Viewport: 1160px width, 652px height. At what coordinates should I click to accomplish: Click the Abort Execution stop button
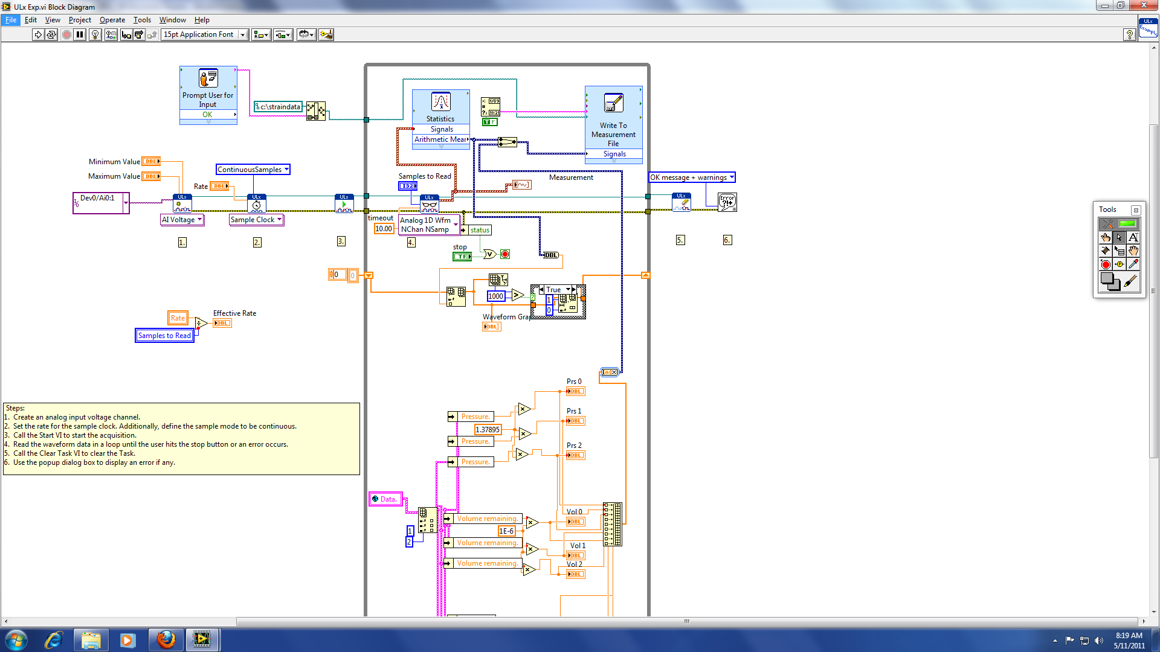[x=66, y=34]
